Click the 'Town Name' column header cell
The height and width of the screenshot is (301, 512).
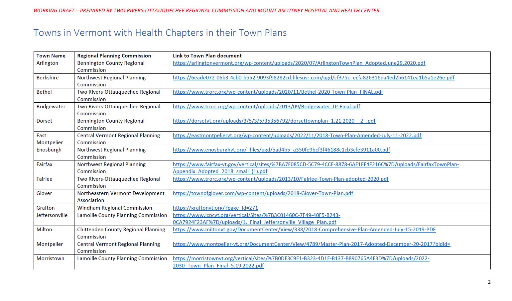click(51, 56)
